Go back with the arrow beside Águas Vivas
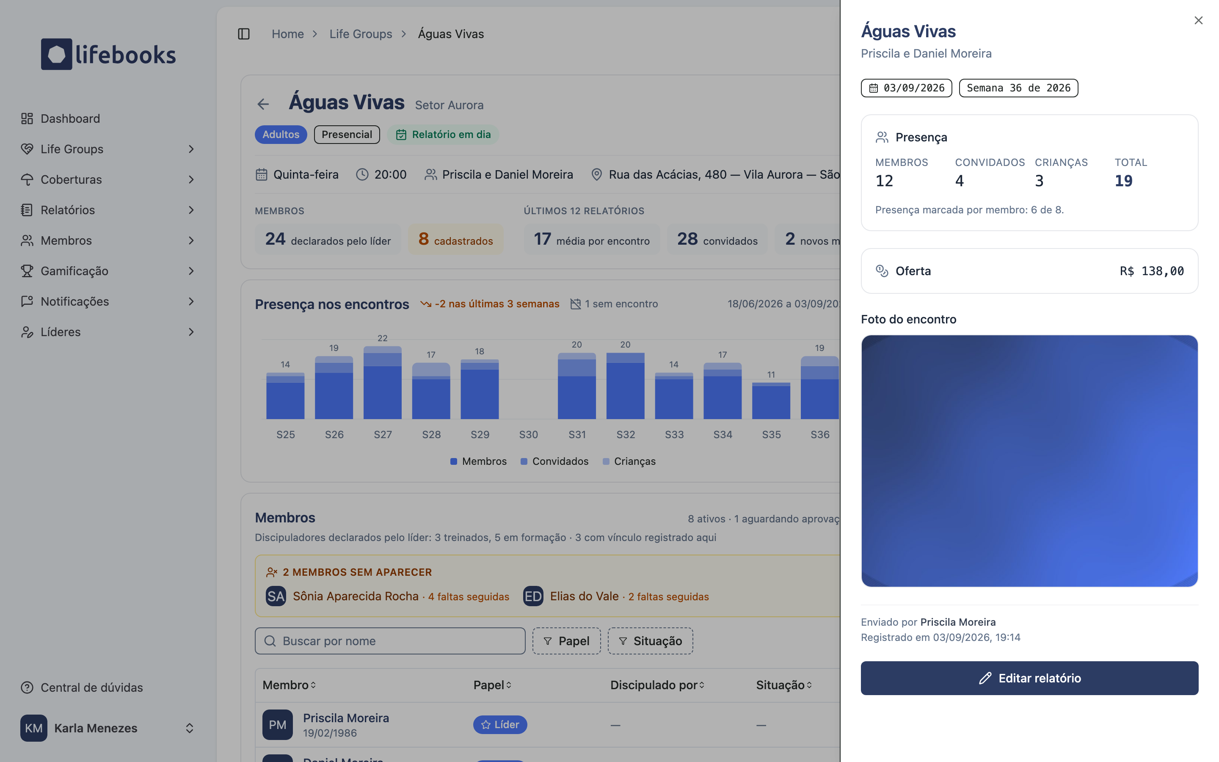This screenshot has height=762, width=1219. click(x=263, y=104)
